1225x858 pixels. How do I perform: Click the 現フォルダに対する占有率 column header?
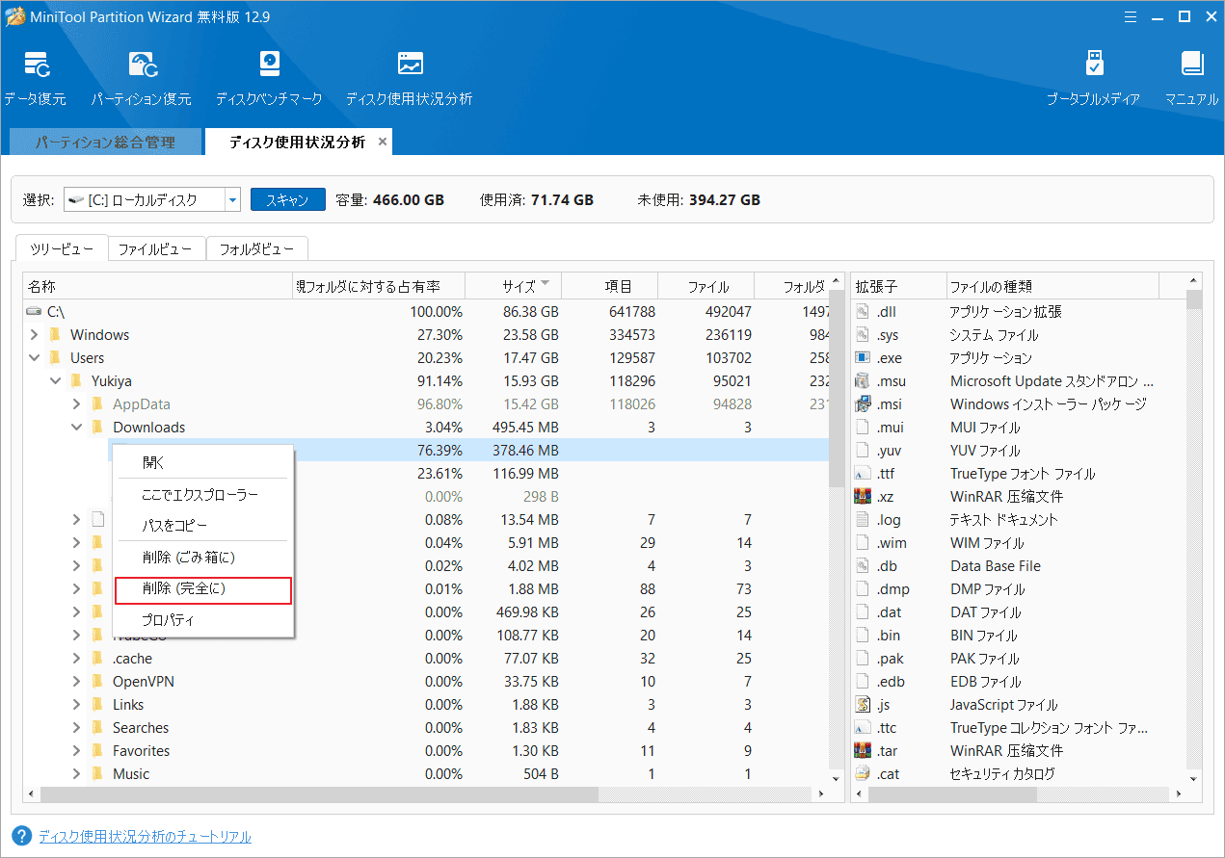[x=379, y=286]
